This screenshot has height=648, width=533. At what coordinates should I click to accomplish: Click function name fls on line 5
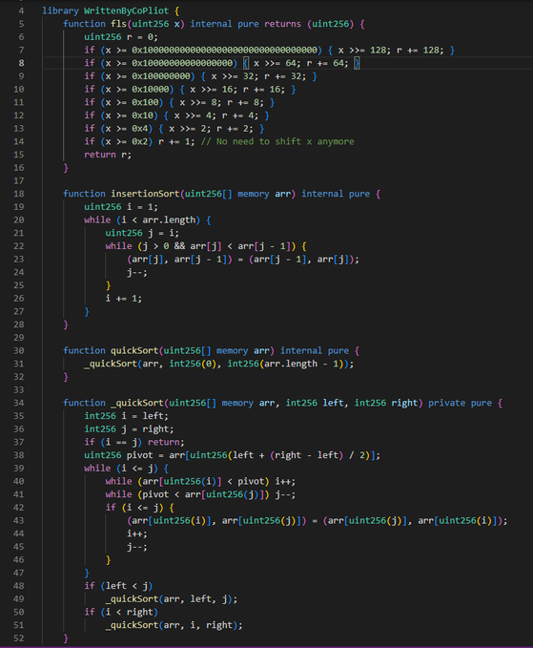coord(118,24)
